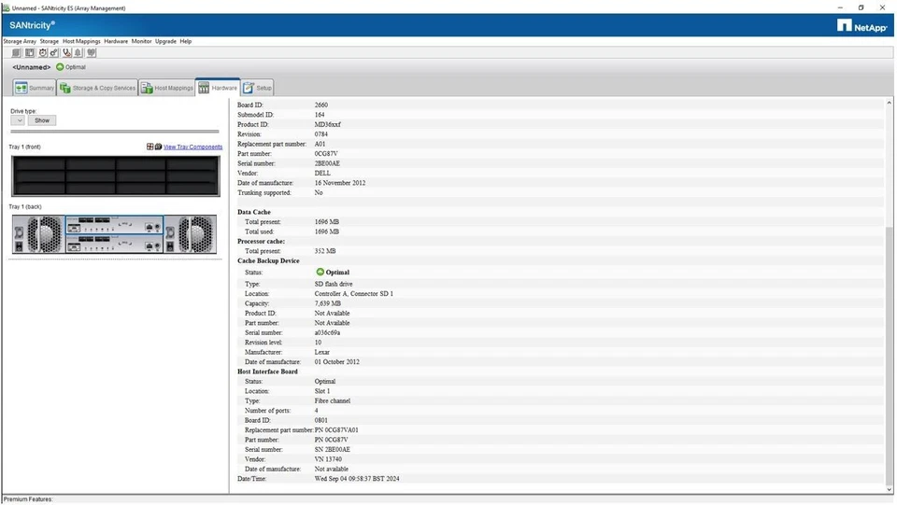Viewport: 897px width, 505px height.
Task: Click the Manufacturer value Lexar
Action: (x=321, y=352)
